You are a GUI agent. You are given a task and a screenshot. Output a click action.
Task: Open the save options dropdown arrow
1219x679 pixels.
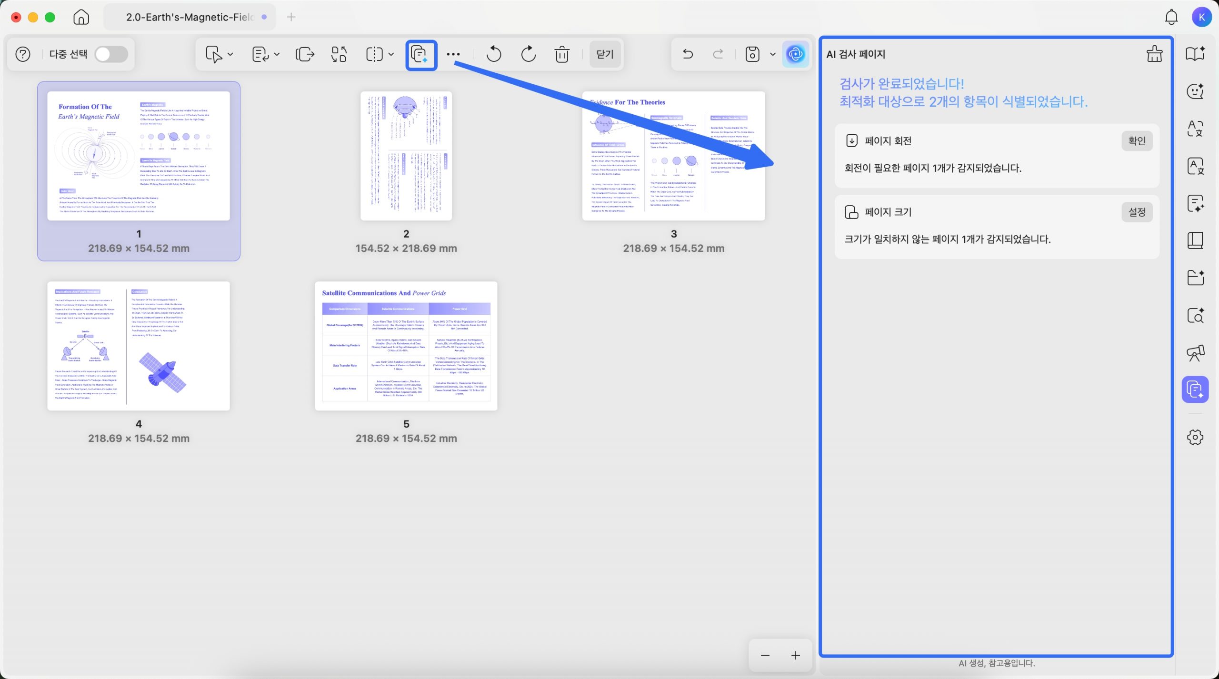[x=773, y=54]
